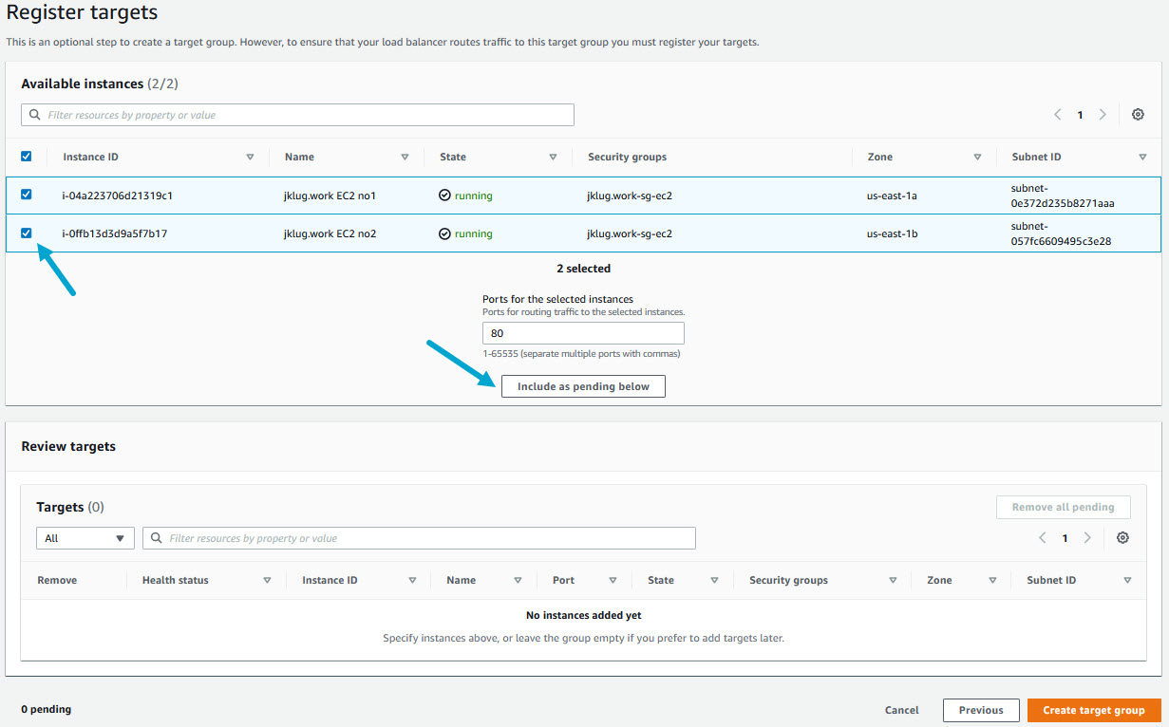The image size is (1169, 727).
Task: Sort Available instances by Instance ID
Action: coord(250,157)
